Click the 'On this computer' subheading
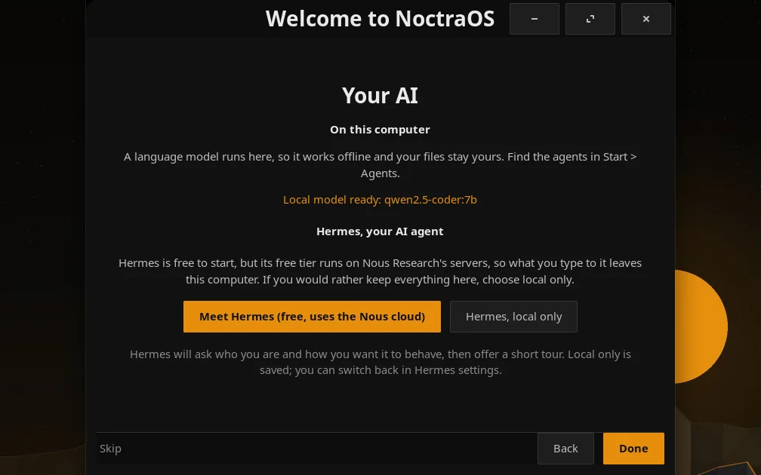Screen dimensions: 761x475 tap(380, 130)
